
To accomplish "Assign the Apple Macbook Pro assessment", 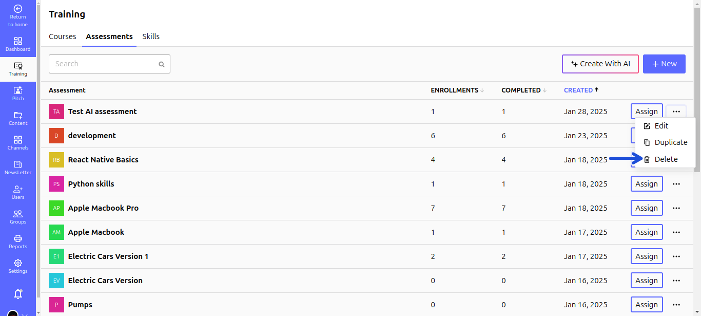I will click(x=647, y=208).
